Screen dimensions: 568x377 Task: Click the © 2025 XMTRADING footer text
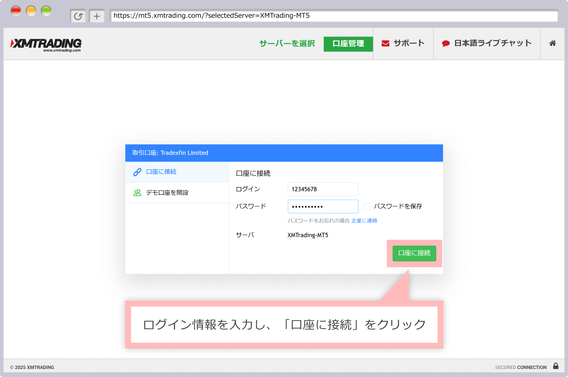32,367
